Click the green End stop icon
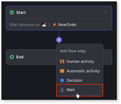 click(12, 57)
